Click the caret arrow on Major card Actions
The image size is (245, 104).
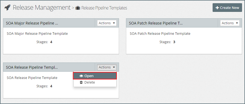click(114, 23)
